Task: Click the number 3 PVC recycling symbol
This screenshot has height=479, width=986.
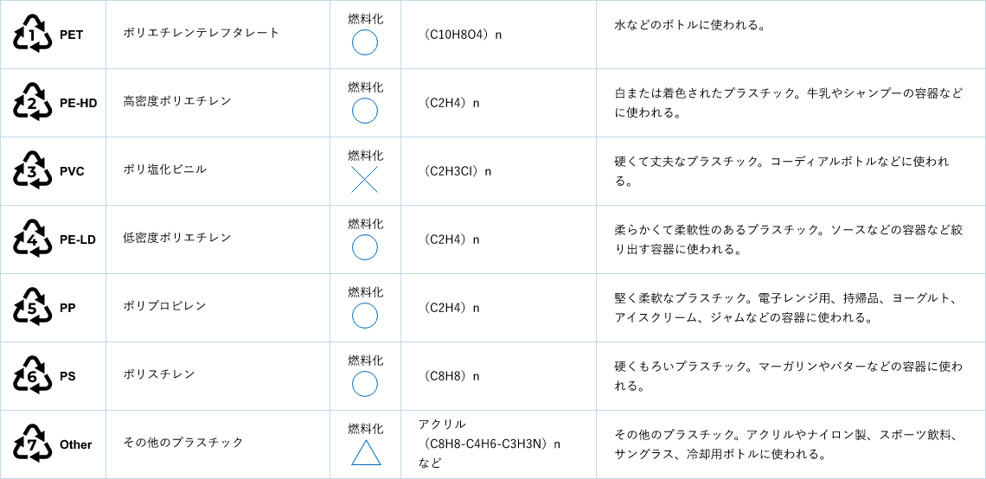Action: point(32,171)
